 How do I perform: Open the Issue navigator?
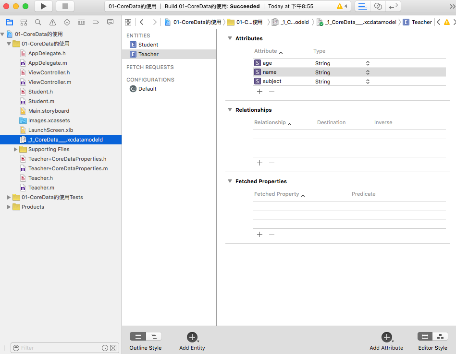52,22
